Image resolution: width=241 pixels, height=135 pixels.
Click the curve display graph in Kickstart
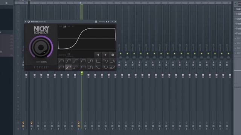click(x=87, y=39)
